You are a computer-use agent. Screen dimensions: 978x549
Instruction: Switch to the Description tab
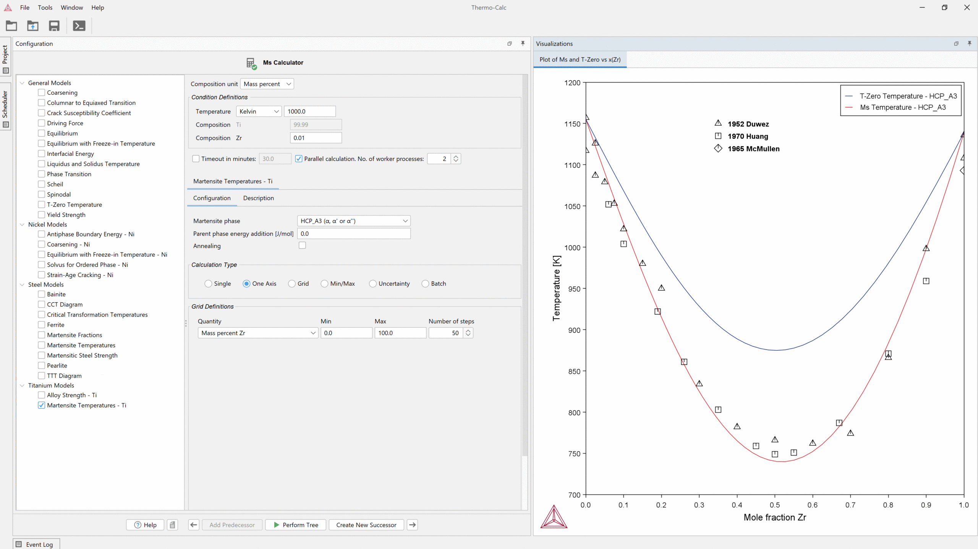click(x=259, y=198)
